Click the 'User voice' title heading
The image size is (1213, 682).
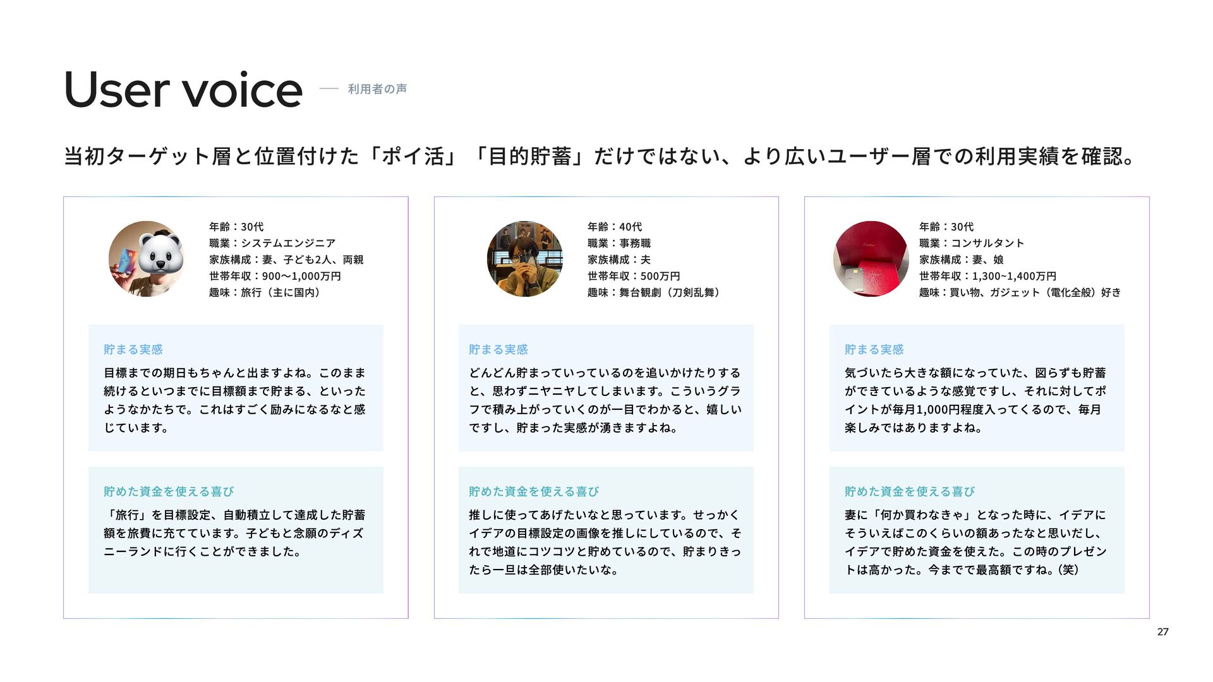[x=183, y=89]
